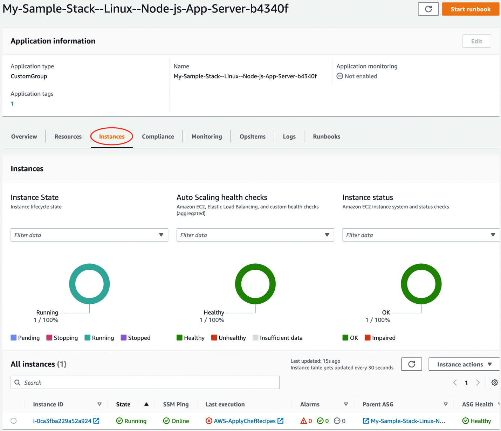Open the Instance actions dropdown

coord(463,364)
